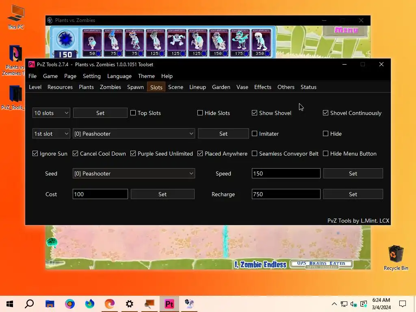Click the taskbar clock and date
416x312 pixels.
coord(381,304)
